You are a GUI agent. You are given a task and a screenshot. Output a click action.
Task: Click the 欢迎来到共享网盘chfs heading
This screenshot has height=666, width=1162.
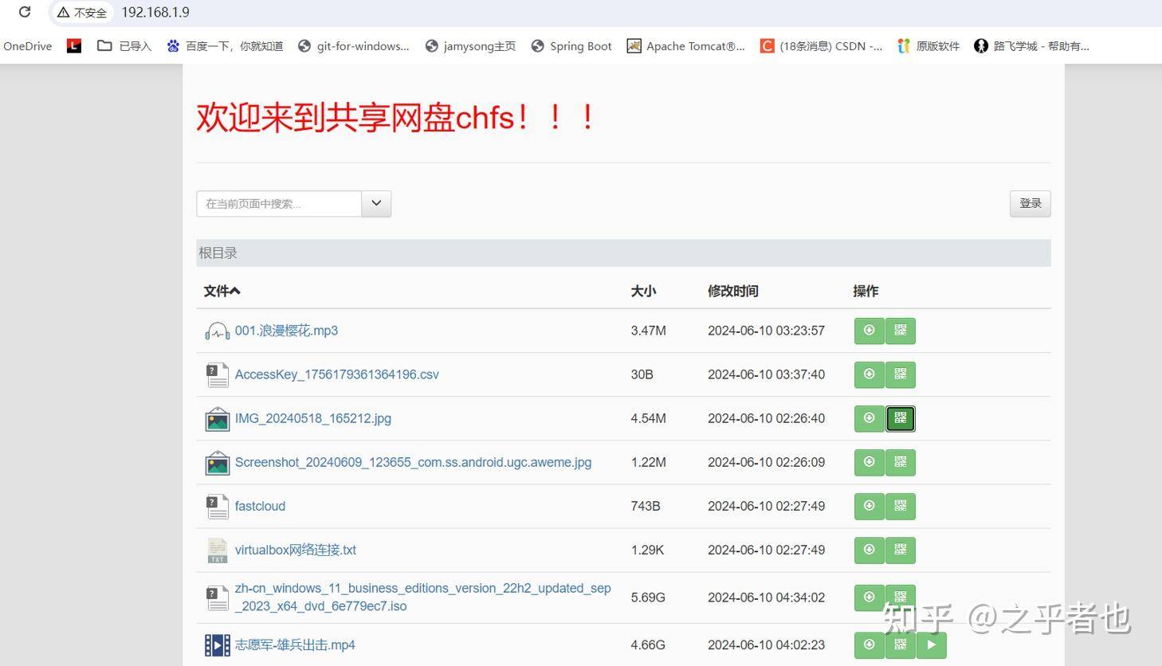coord(395,117)
